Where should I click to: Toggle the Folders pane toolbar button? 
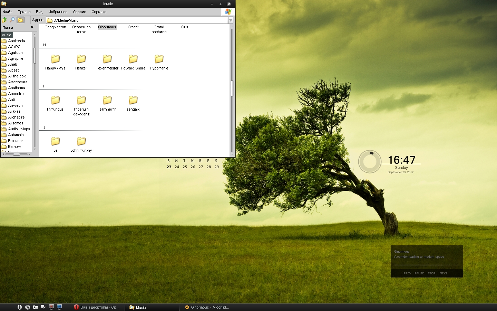20,20
